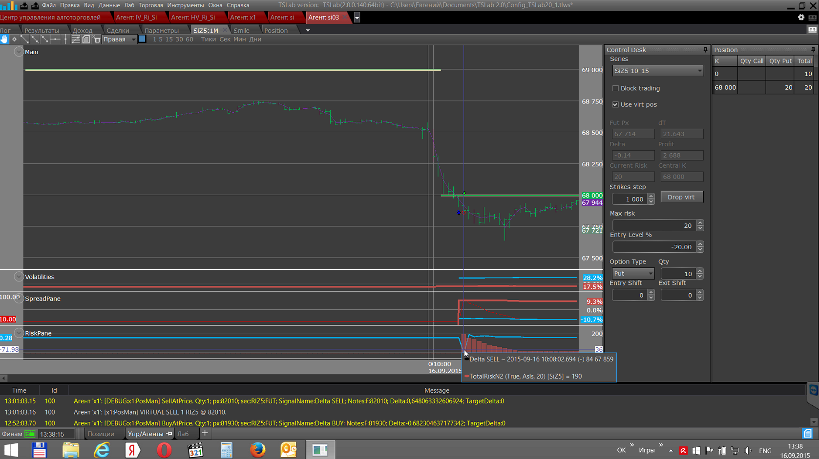Click the blue color swatch in toolbar

pyautogui.click(x=142, y=39)
